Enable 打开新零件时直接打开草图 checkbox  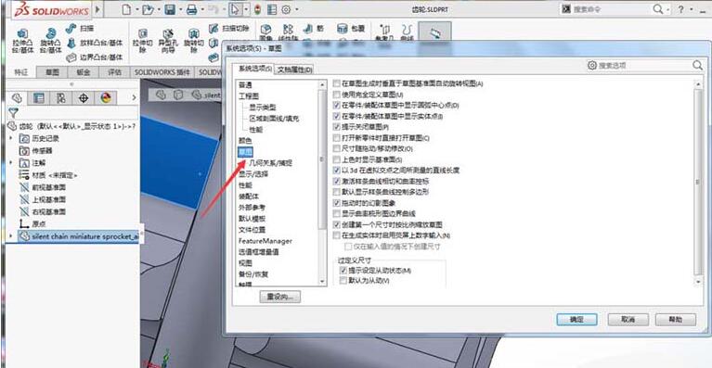[x=336, y=138]
